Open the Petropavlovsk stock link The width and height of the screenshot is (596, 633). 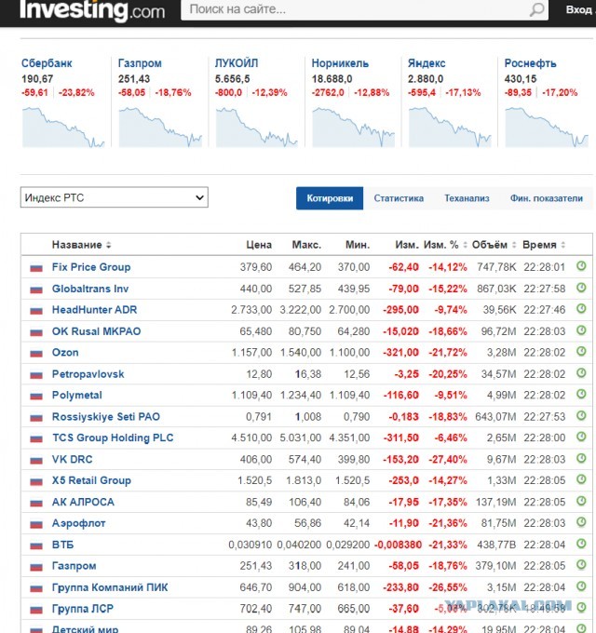(x=88, y=374)
